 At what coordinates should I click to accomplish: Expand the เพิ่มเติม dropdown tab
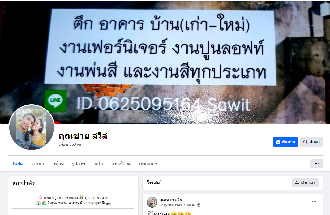click(148, 164)
